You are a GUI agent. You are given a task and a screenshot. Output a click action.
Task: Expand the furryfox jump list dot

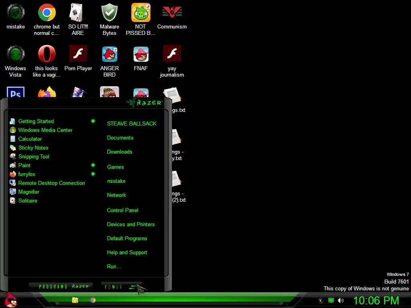[93, 174]
